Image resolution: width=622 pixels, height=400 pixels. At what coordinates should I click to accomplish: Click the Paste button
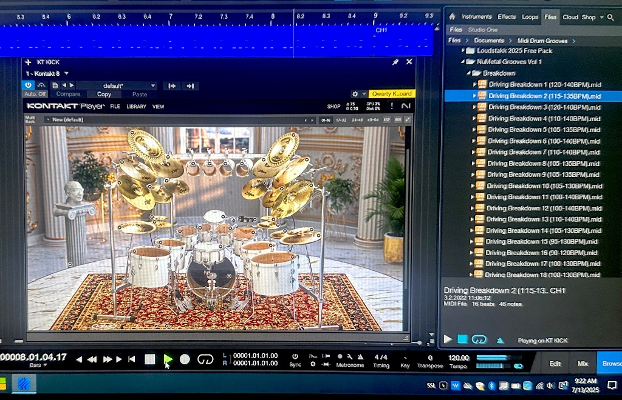coord(139,95)
